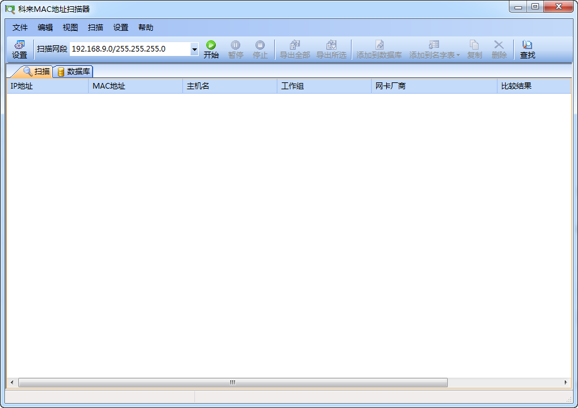Click the 导出全部 export all icon
This screenshot has width=578, height=408.
[x=294, y=49]
